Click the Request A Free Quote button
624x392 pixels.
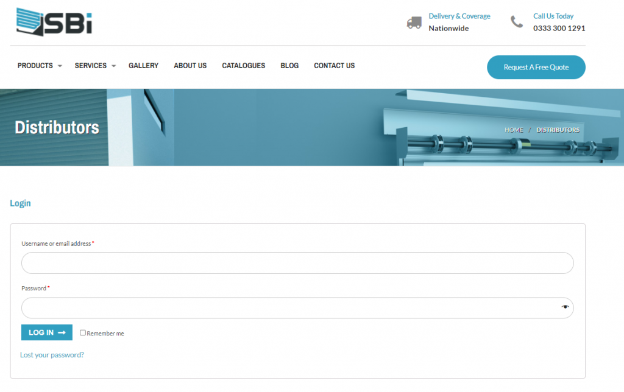(x=536, y=67)
